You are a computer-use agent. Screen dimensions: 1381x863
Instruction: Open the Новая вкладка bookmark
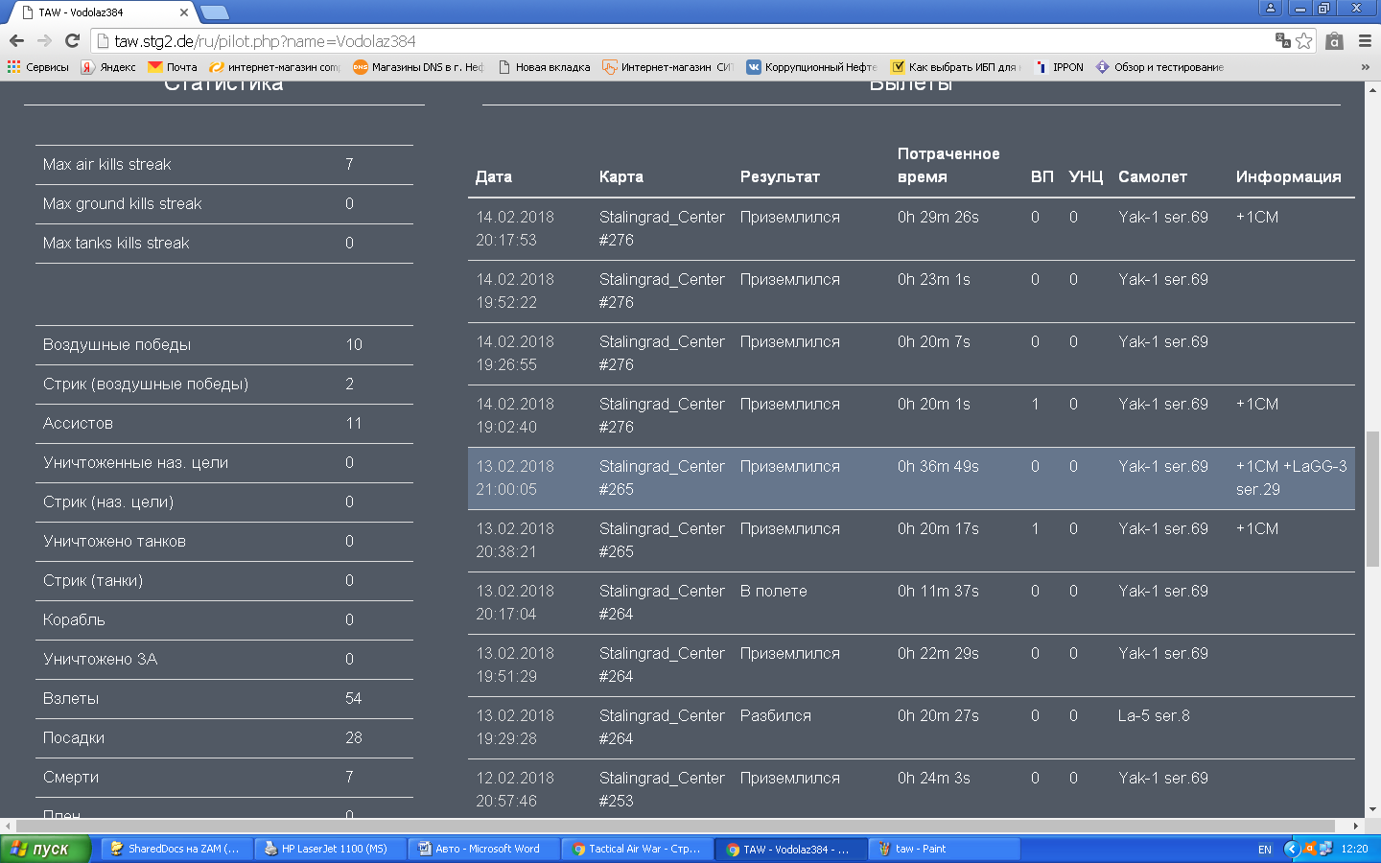coord(544,67)
